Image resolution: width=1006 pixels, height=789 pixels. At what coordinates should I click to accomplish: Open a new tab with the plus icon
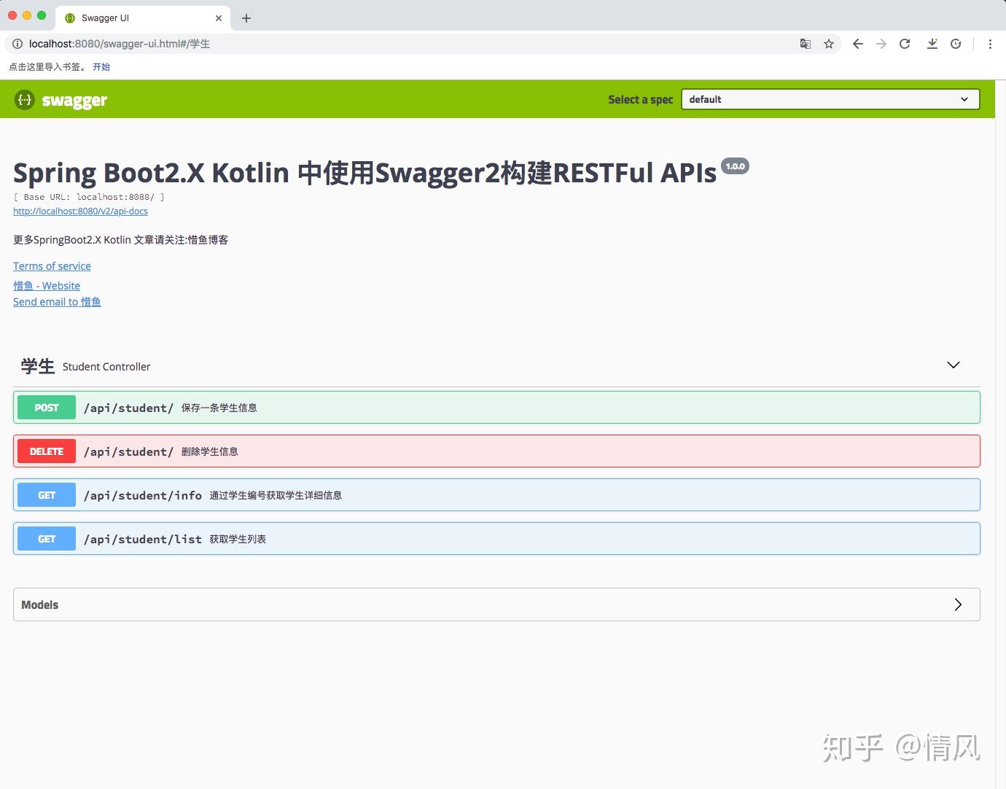click(246, 18)
